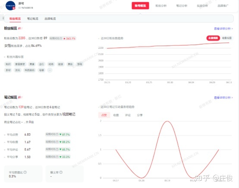
Task: Click help icon in the 33.3% 同期对比 badge
Action: [57, 157]
